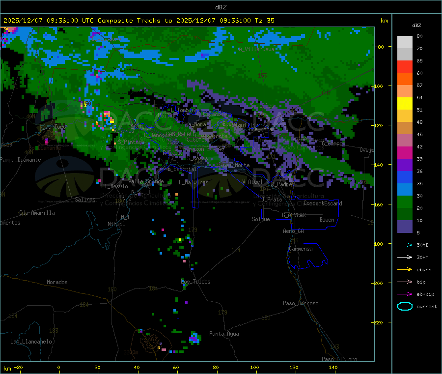Click the 'V_Atuel' map label
This screenshot has height=374, width=442.
252,182
